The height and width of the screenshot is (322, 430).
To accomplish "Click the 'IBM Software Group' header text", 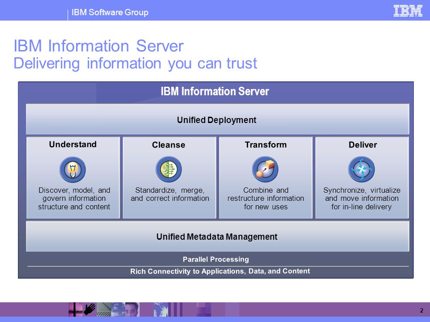I will [x=110, y=13].
